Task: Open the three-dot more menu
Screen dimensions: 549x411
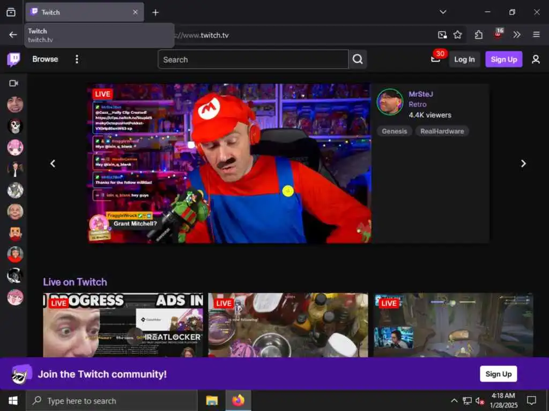Action: coord(77,59)
